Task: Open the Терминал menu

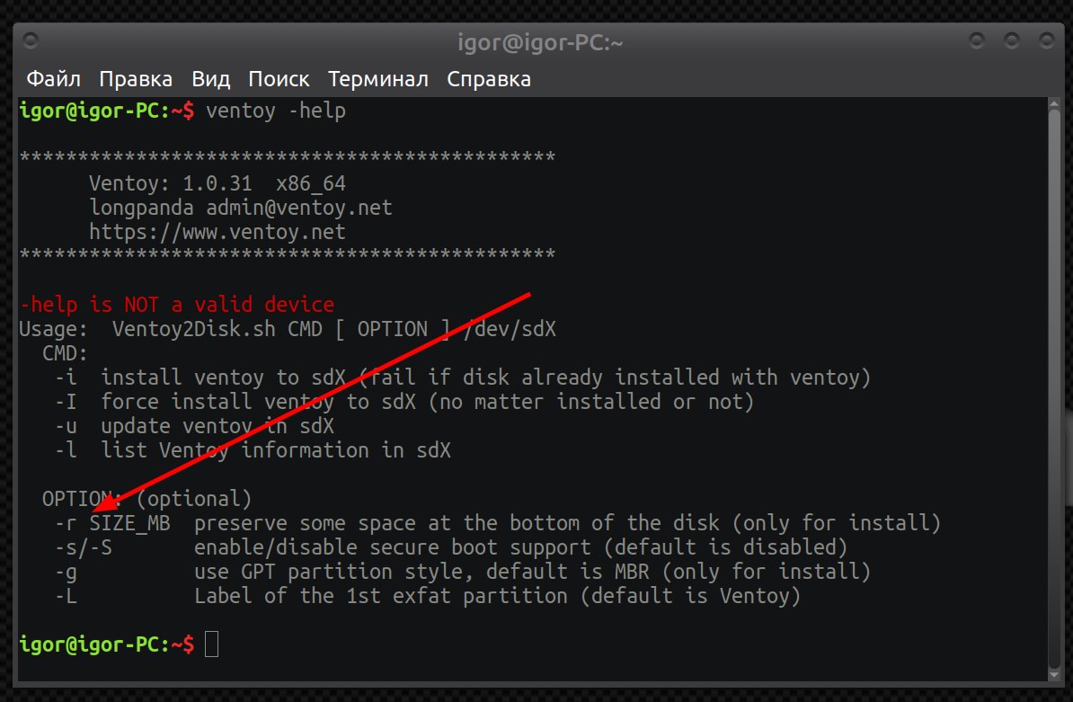Action: 377,79
